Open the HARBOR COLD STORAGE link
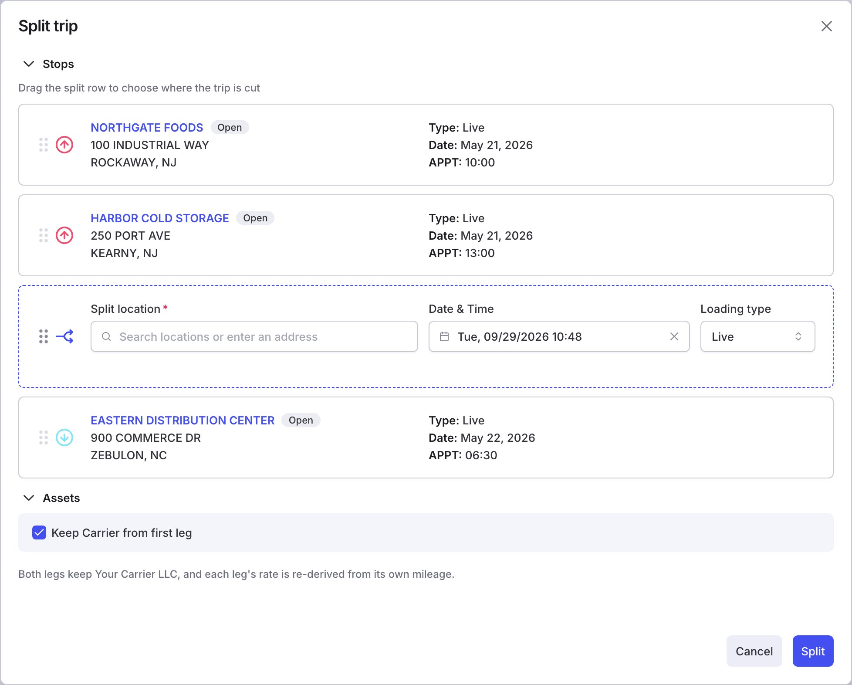 160,218
